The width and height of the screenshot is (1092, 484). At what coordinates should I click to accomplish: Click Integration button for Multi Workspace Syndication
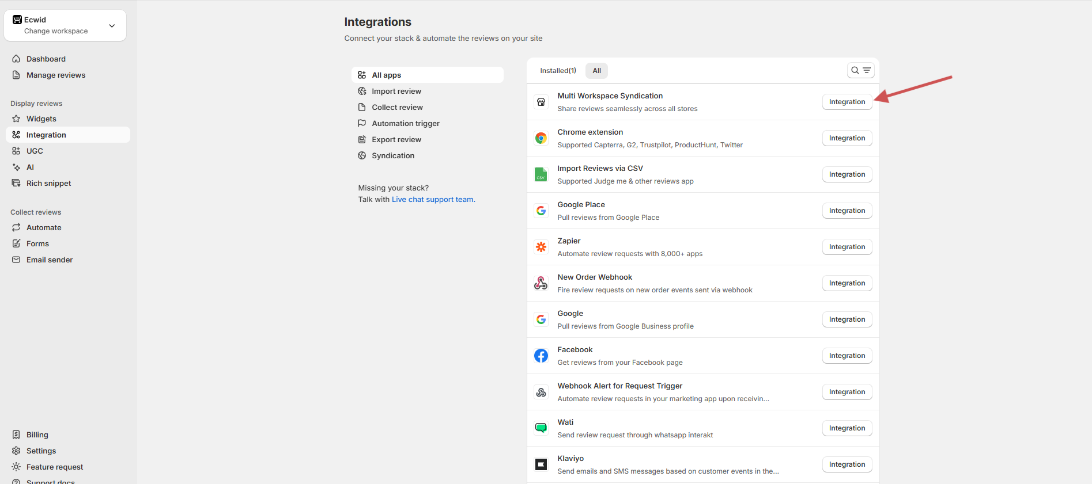point(847,102)
